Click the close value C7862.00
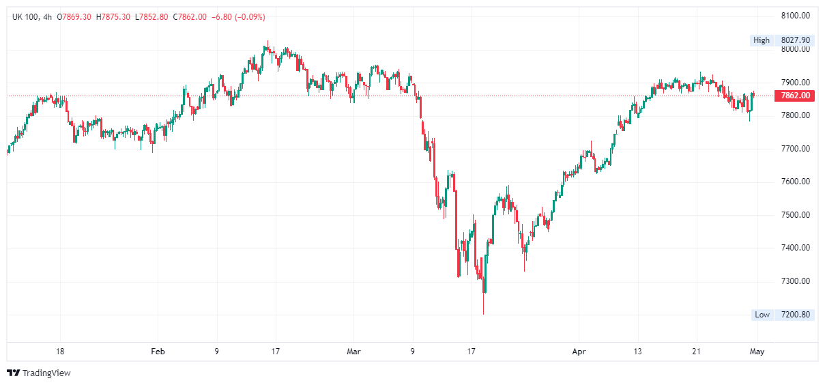The image size is (825, 385). click(187, 16)
